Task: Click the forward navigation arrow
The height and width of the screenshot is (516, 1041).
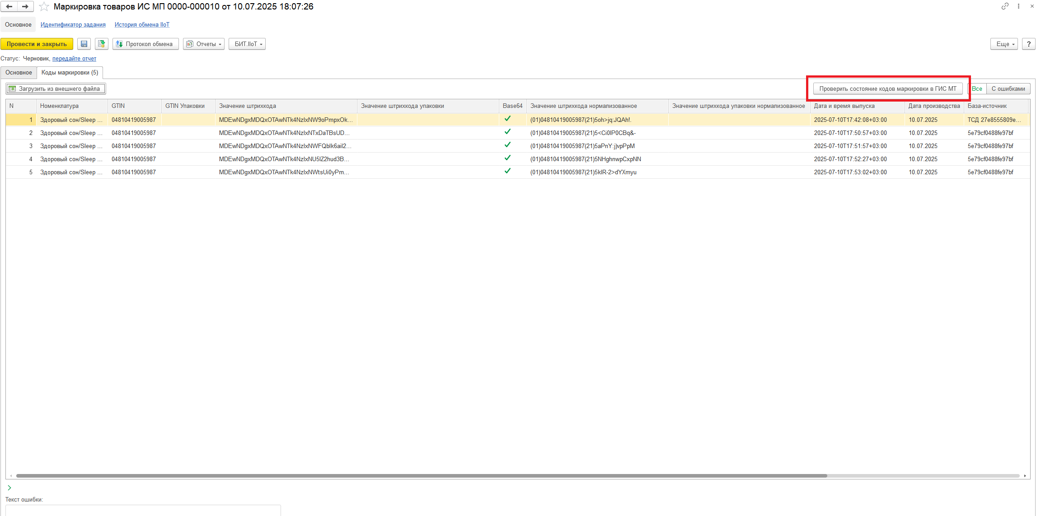Action: [25, 6]
